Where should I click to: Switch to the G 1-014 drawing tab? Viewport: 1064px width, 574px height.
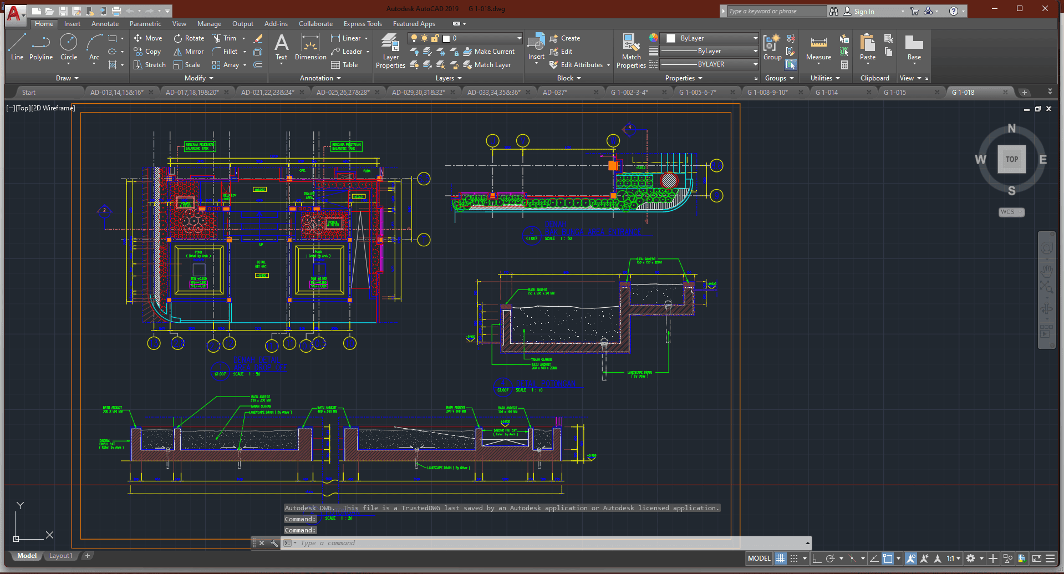826,93
